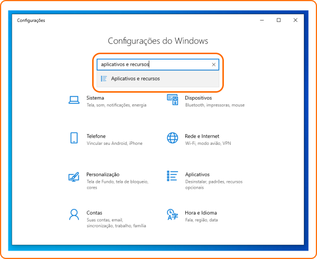Screen dimensions: 317x259
Task: Click the list icon in the search suggestion
Action: click(x=104, y=79)
